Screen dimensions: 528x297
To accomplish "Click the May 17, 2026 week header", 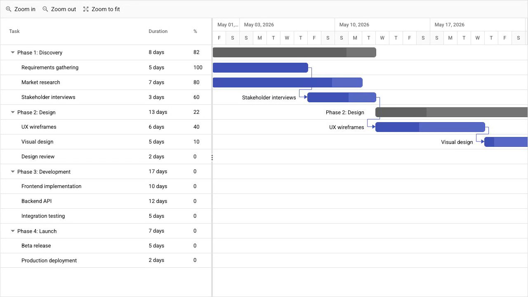I will click(478, 25).
